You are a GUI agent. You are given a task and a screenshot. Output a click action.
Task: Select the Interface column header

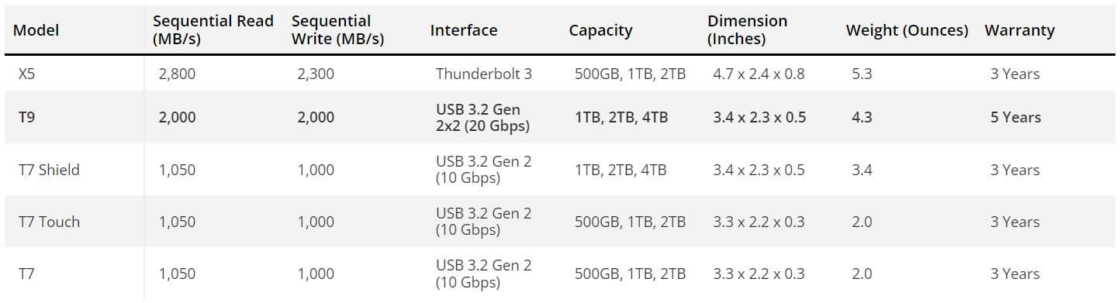click(x=464, y=30)
